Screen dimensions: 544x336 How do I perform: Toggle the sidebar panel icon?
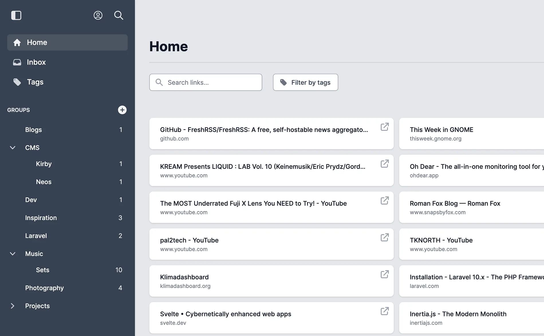[16, 15]
